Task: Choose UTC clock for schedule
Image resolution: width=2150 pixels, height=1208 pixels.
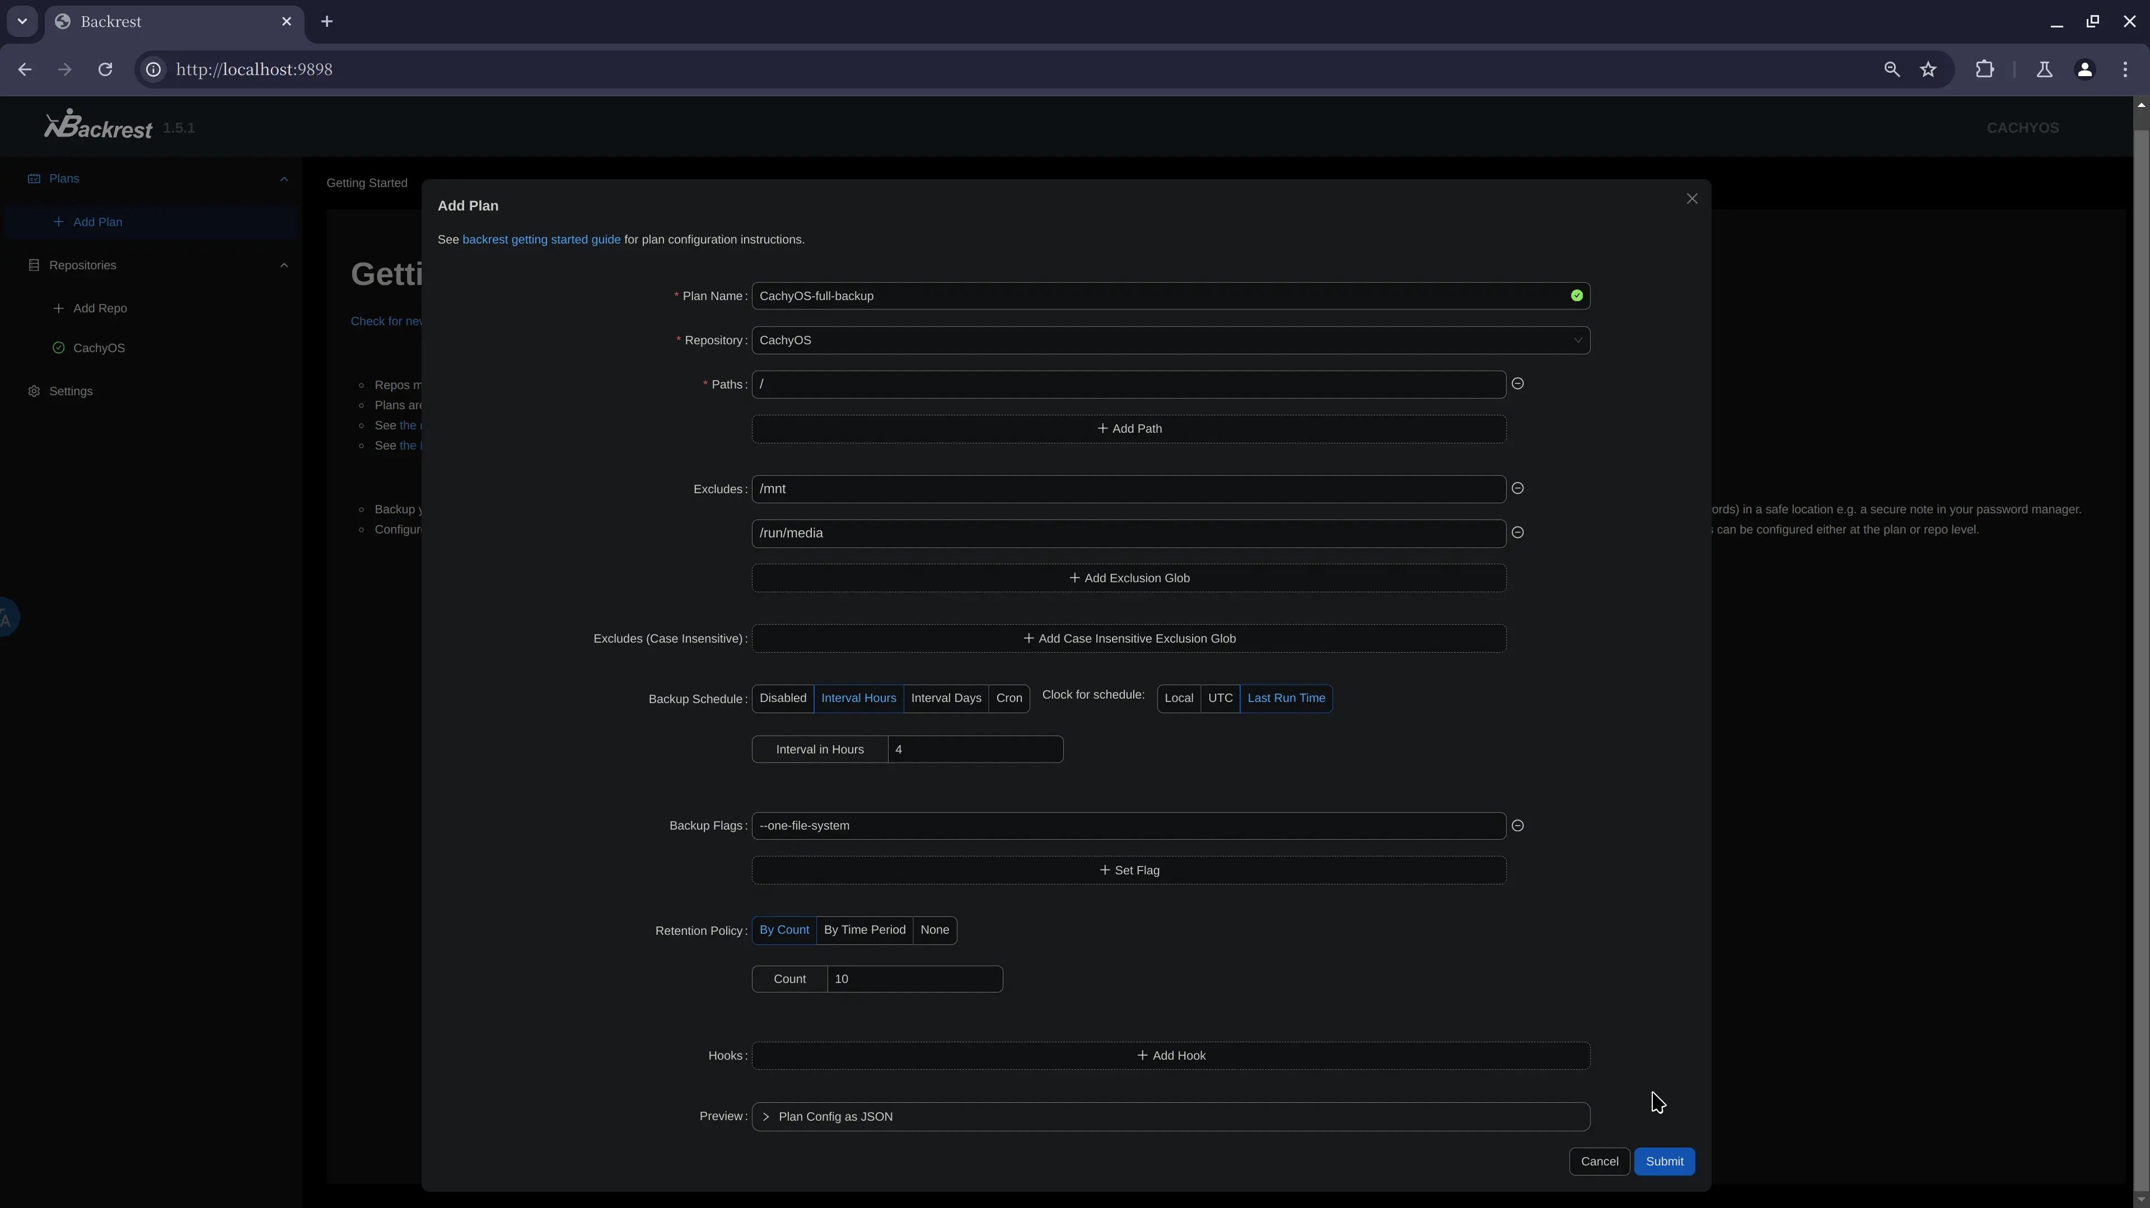Action: pyautogui.click(x=1220, y=698)
